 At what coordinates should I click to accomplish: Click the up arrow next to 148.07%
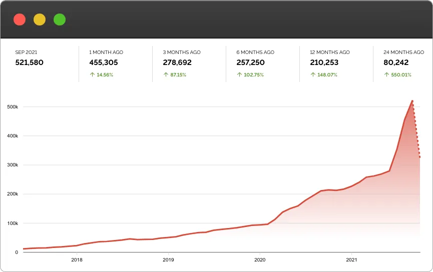tap(312, 75)
